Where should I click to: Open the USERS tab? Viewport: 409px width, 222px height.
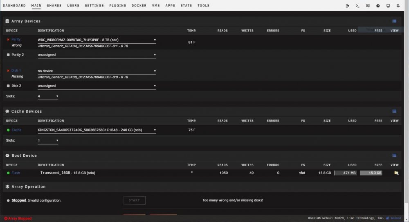[73, 5]
